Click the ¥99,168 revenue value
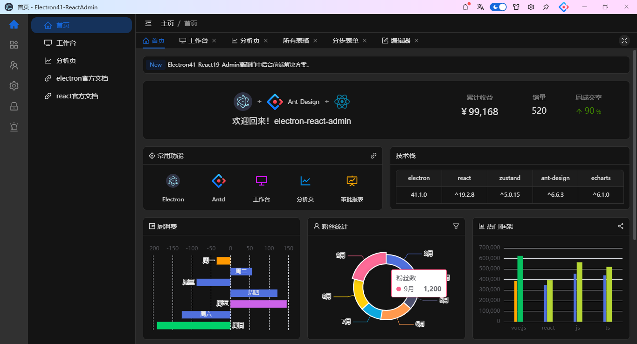This screenshot has height=344, width=637. pos(480,112)
